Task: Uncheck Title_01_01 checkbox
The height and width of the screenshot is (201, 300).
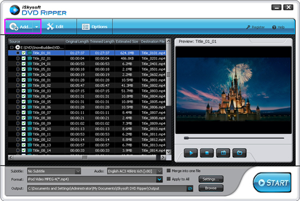Action: pos(23,53)
